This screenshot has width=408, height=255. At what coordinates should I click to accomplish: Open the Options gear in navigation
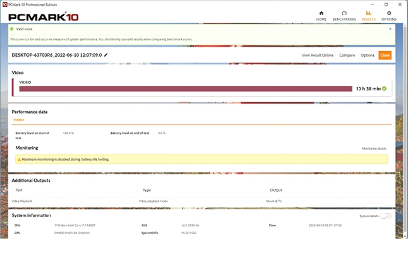[389, 13]
